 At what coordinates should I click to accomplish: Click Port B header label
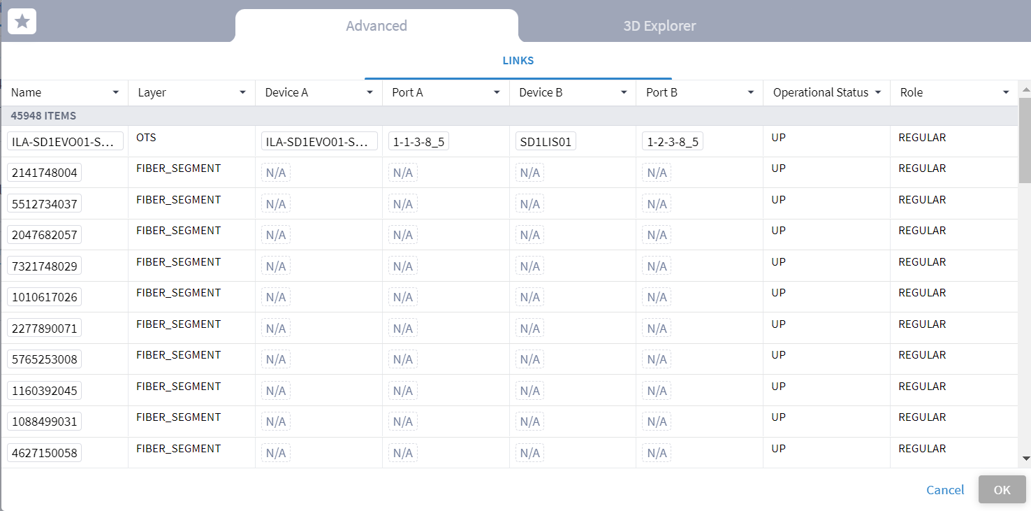click(661, 92)
